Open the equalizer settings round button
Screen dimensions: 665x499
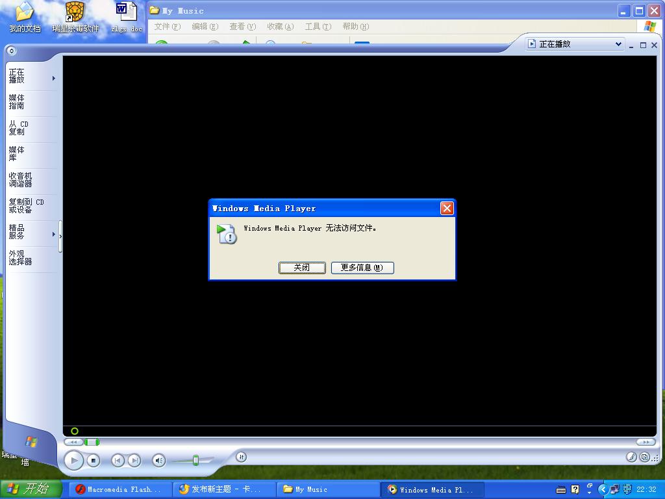click(242, 457)
